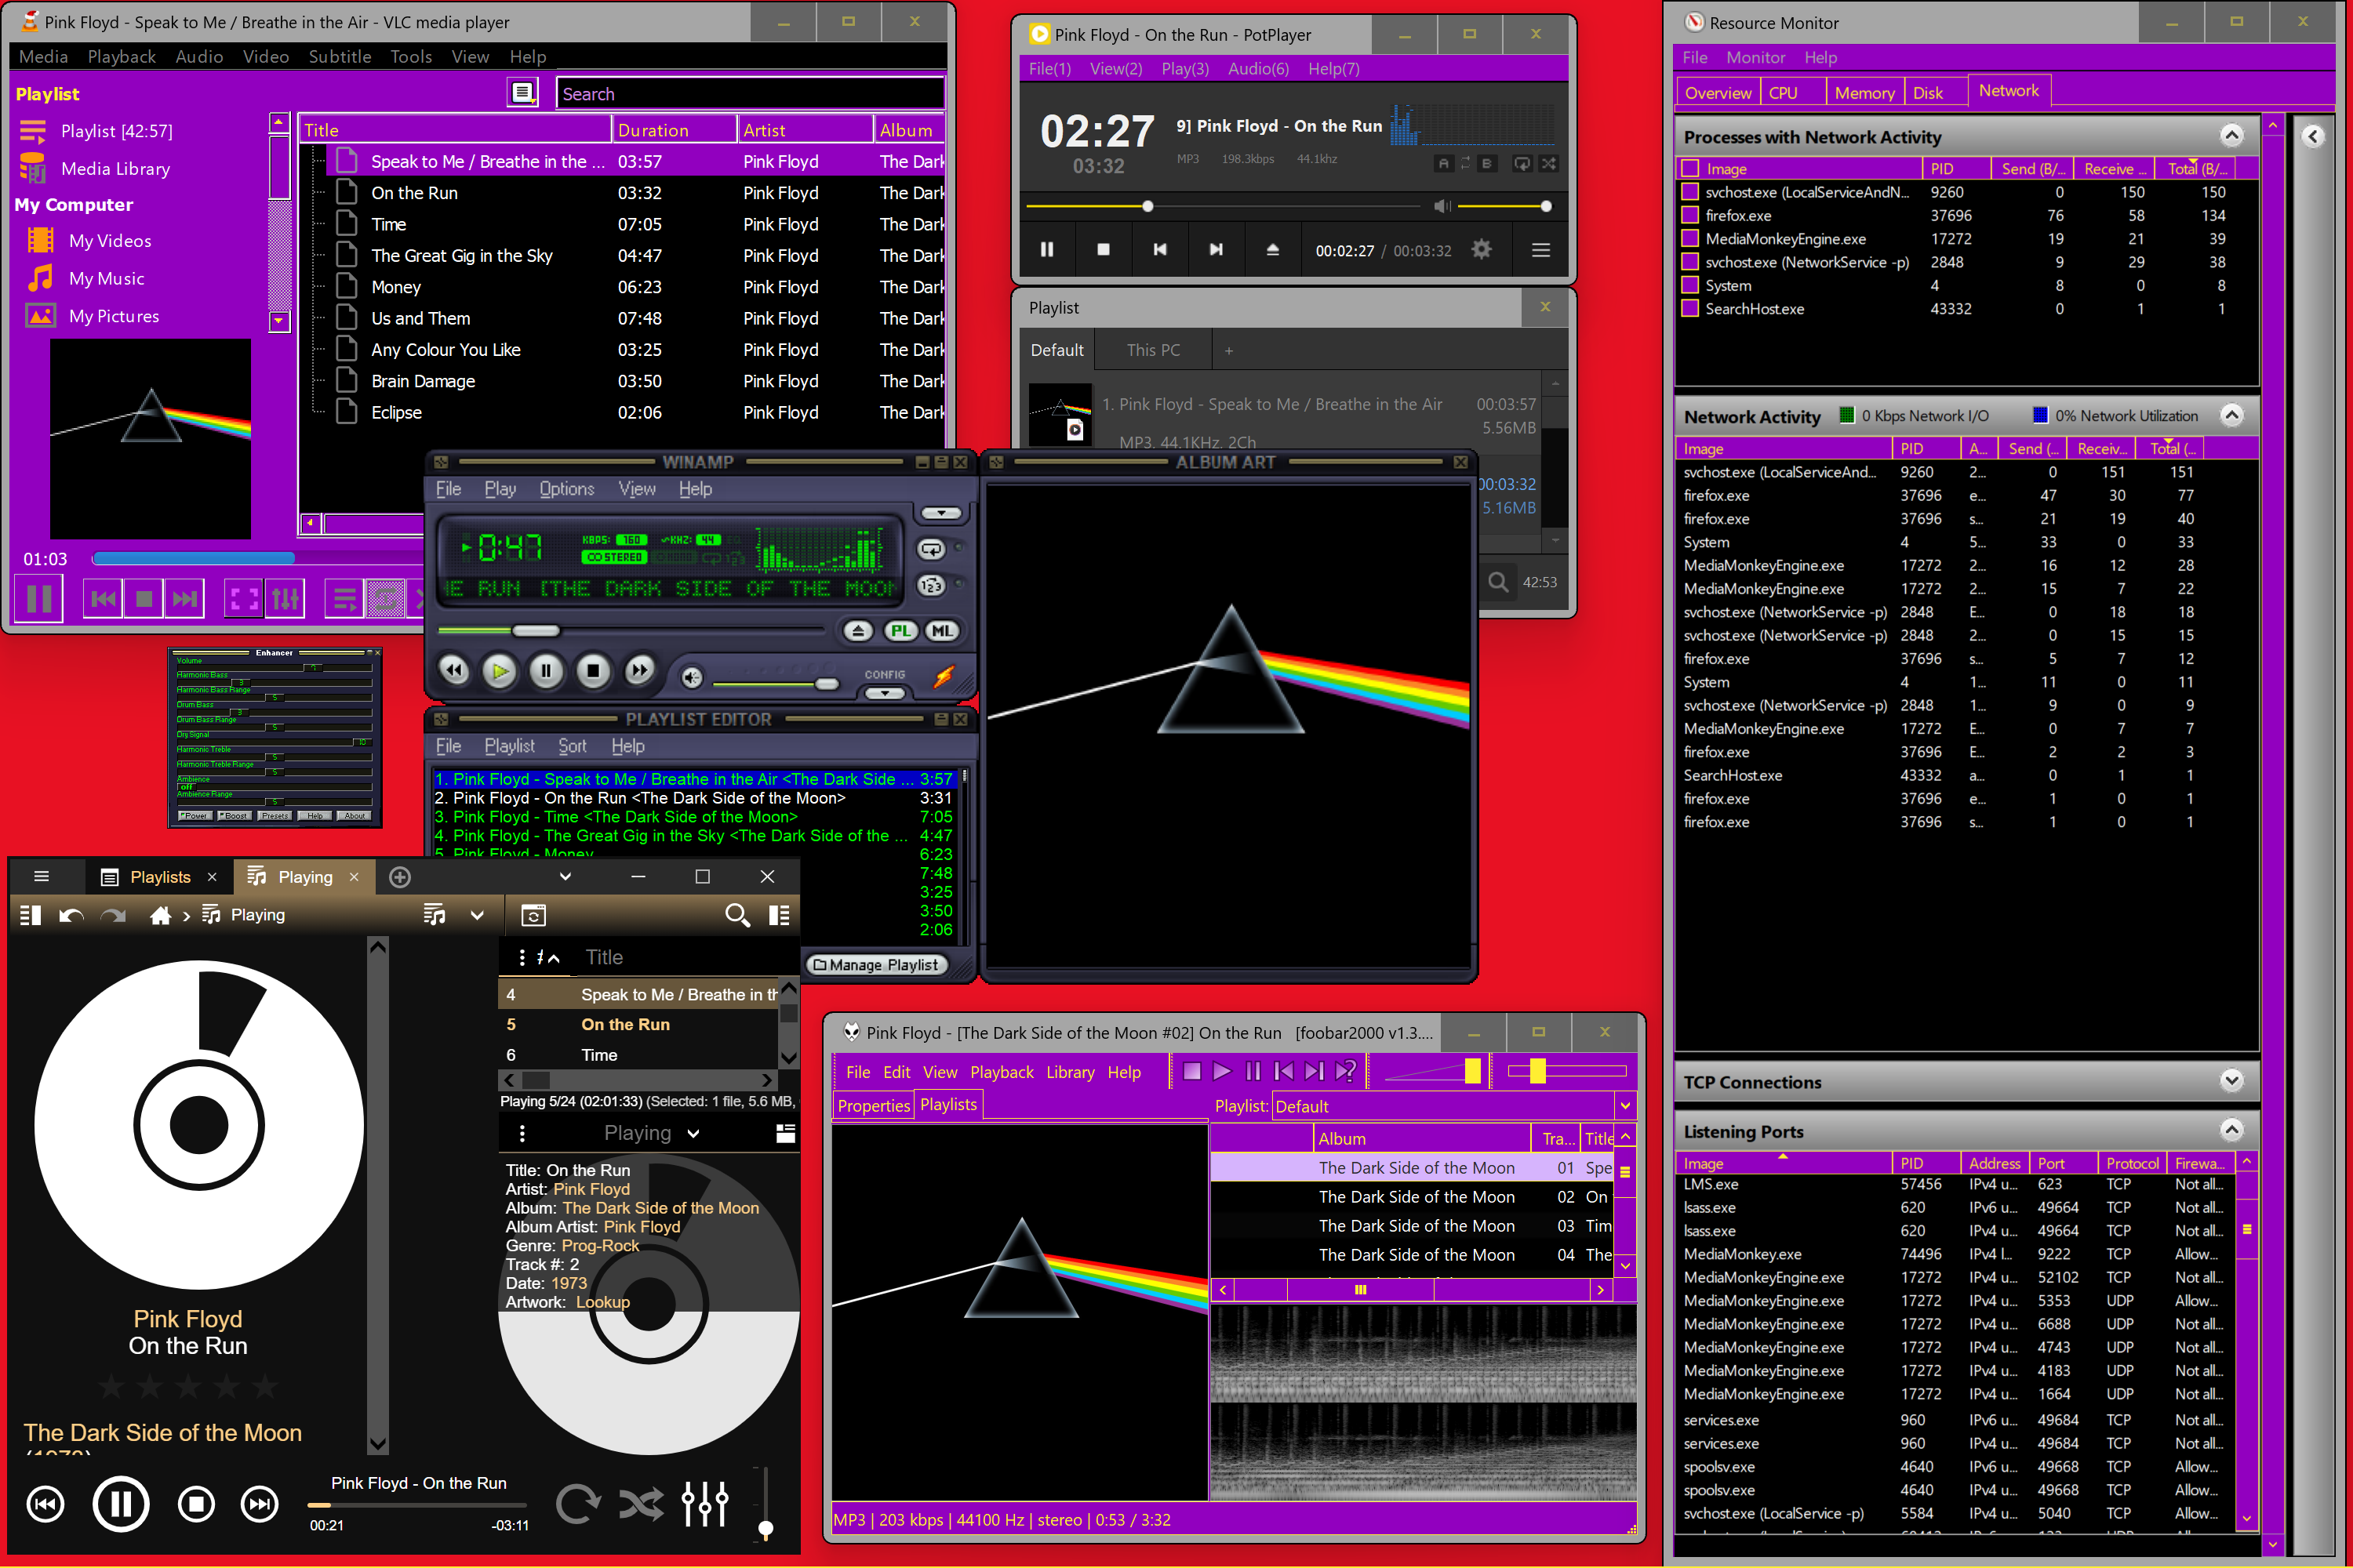This screenshot has height=1568, width=2353.
Task: Click MediaMonkey search magnifier icon
Action: click(736, 915)
